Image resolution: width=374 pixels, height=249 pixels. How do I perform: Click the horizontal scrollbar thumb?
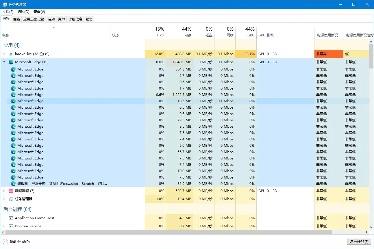point(169,232)
